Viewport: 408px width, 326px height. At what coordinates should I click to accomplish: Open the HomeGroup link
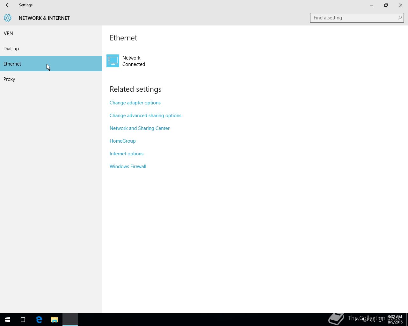[x=123, y=141]
